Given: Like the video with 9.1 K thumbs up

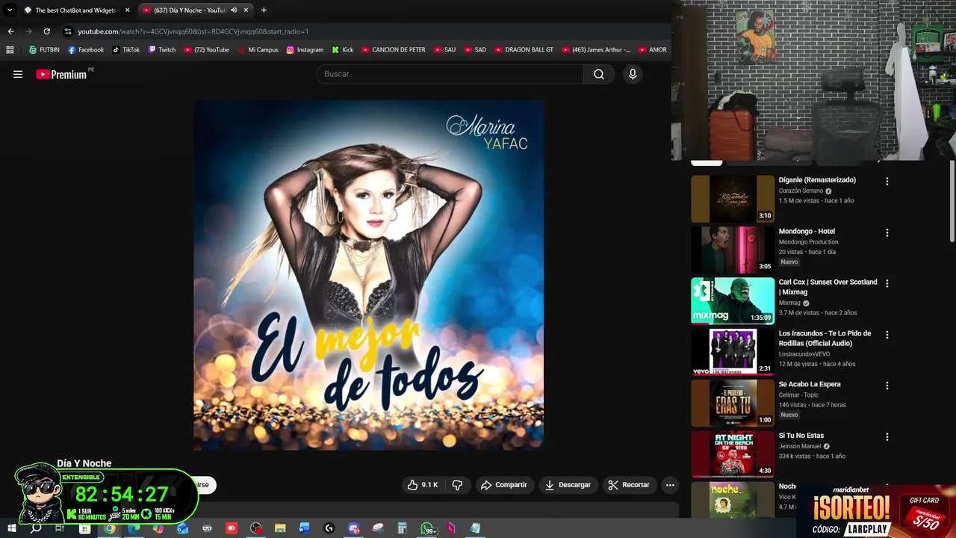Looking at the screenshot, I should click(x=423, y=485).
